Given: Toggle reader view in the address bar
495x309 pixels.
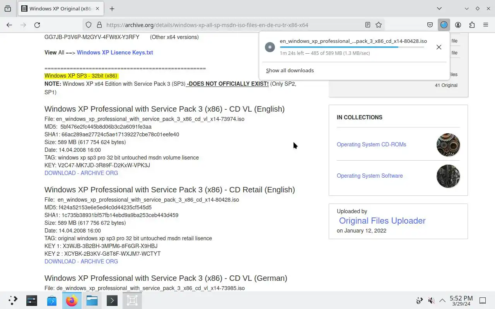Looking at the screenshot, I should (367, 25).
